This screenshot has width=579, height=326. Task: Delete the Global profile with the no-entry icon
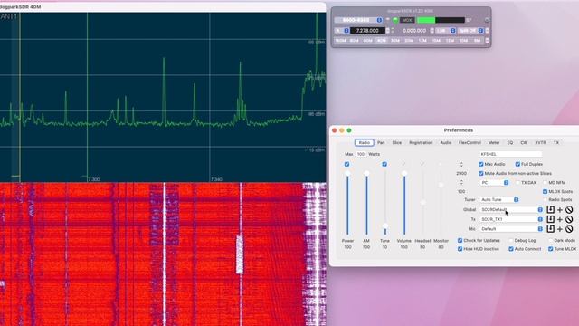tap(569, 210)
